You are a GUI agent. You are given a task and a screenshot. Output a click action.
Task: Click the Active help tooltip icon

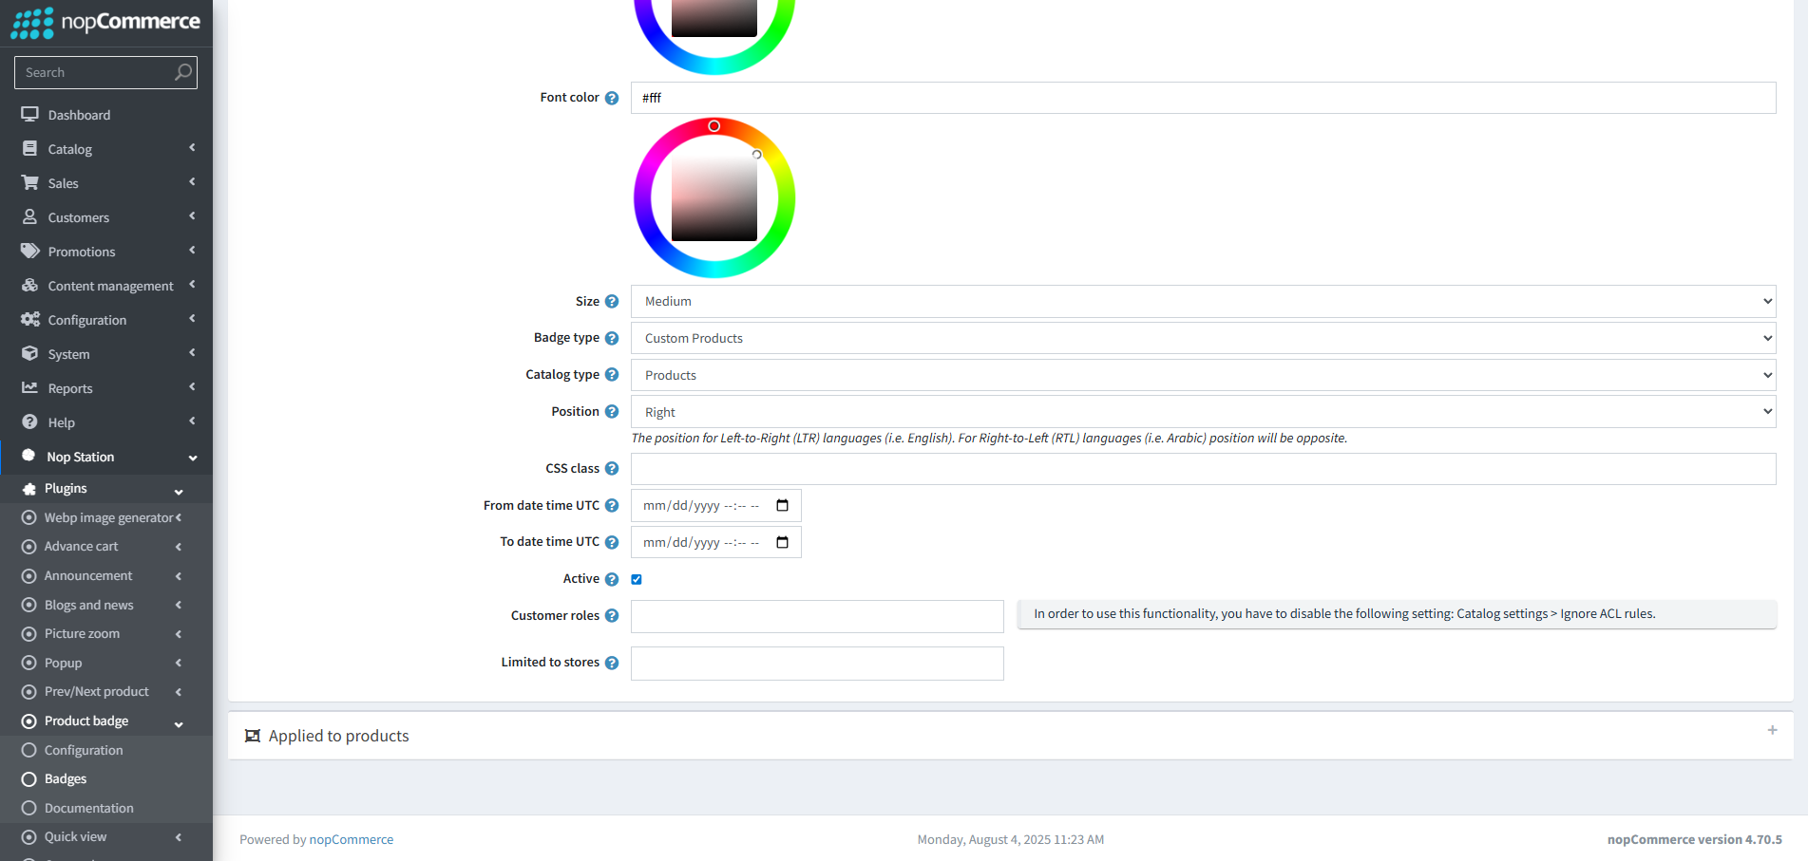[612, 579]
